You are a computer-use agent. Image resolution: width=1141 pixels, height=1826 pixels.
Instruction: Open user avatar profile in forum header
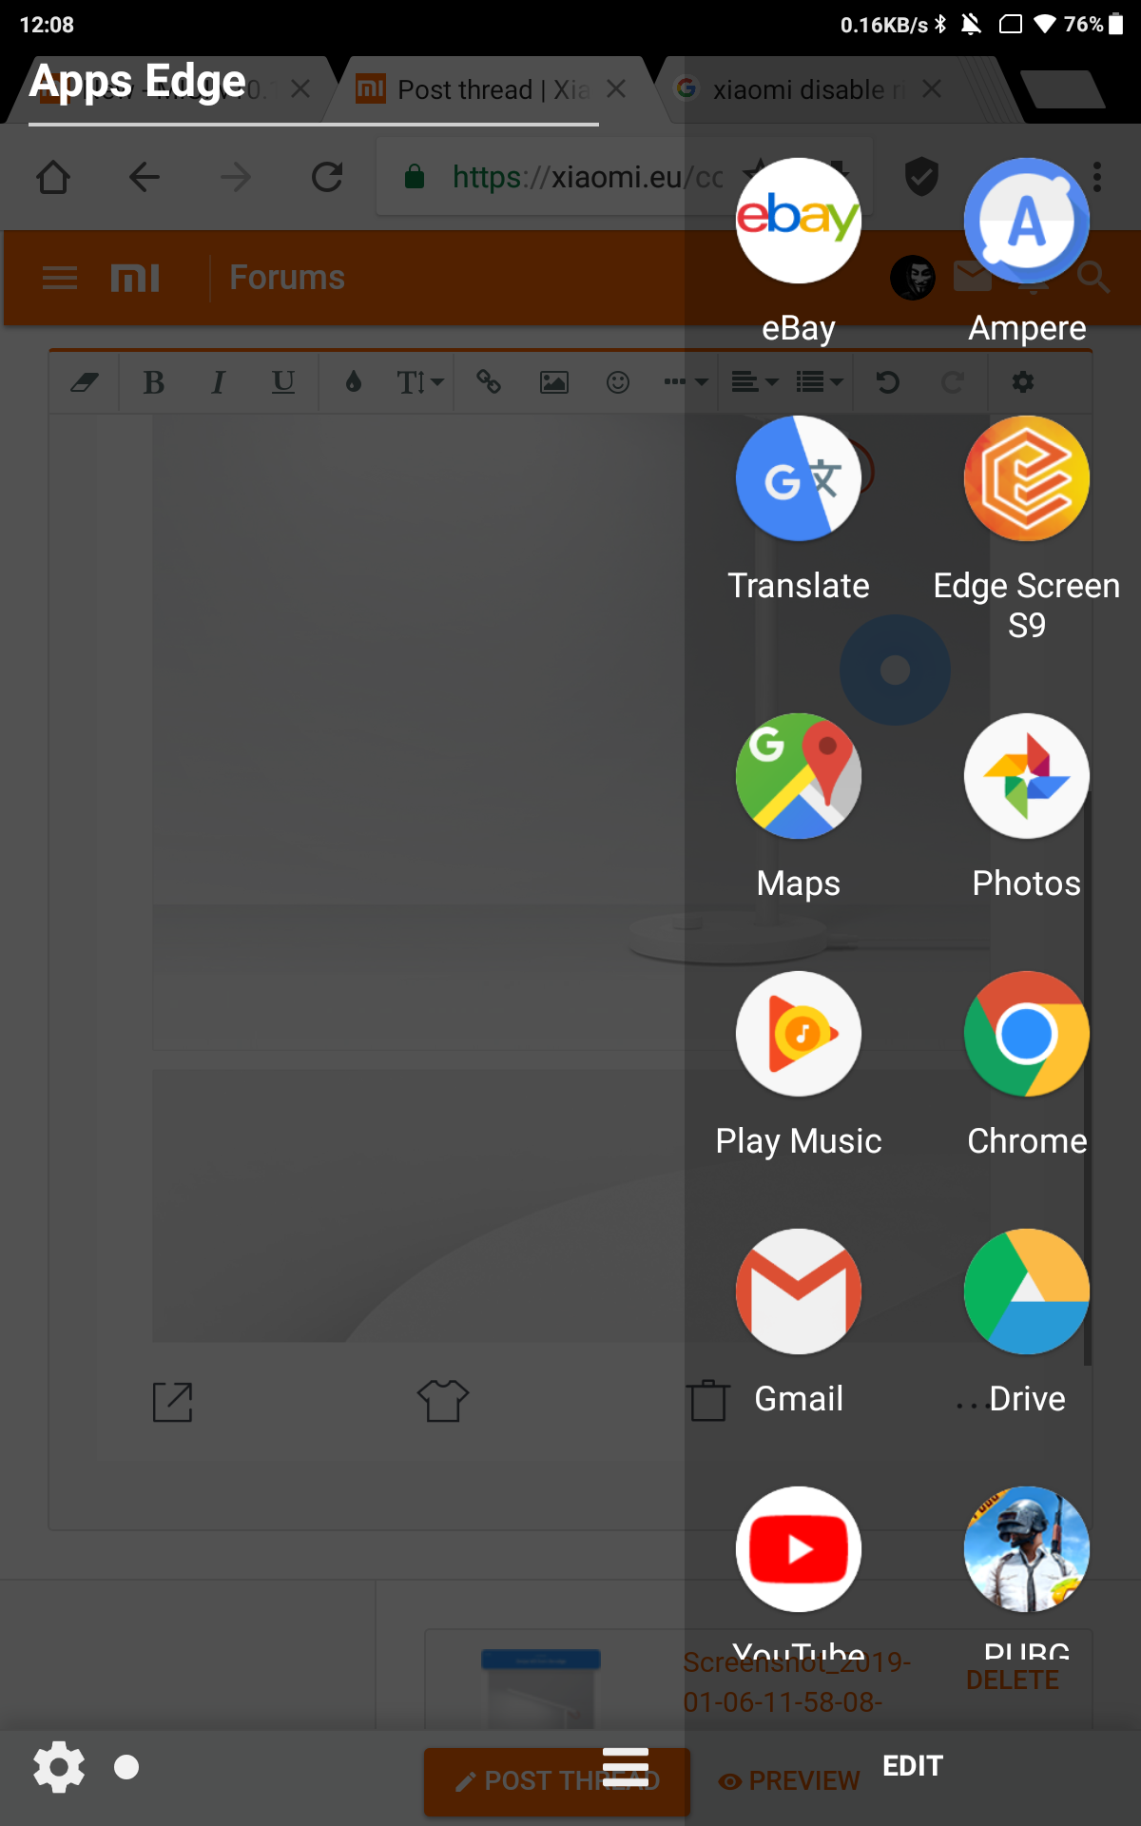913,278
